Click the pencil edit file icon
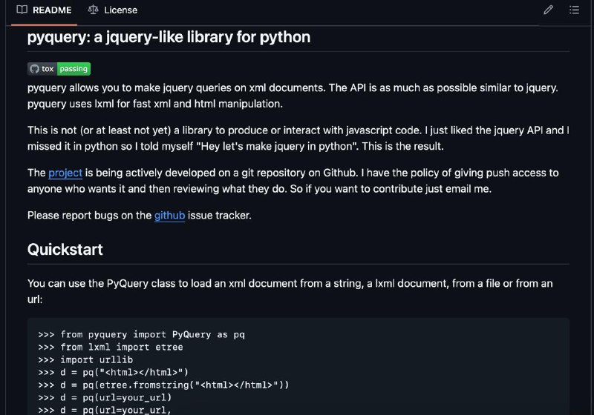The width and height of the screenshot is (594, 415). click(548, 10)
